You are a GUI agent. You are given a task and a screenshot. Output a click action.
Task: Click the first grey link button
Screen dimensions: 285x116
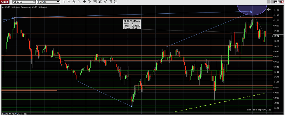(268, 2)
